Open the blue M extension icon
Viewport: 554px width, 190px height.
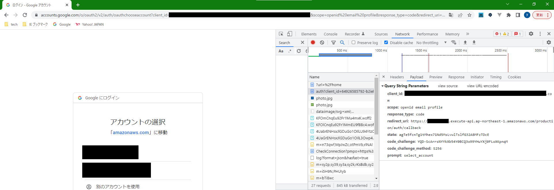[x=481, y=15]
